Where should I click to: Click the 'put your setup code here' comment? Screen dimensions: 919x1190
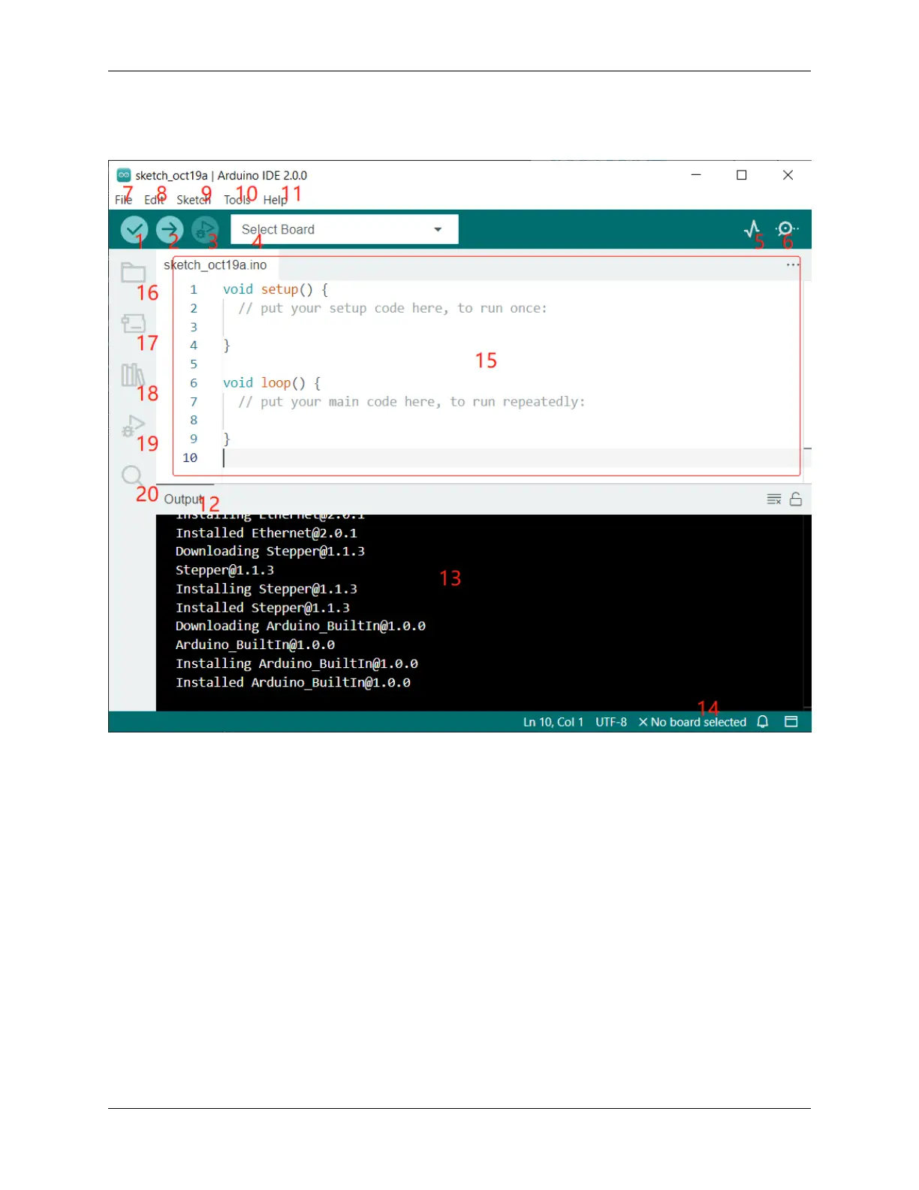(393, 308)
